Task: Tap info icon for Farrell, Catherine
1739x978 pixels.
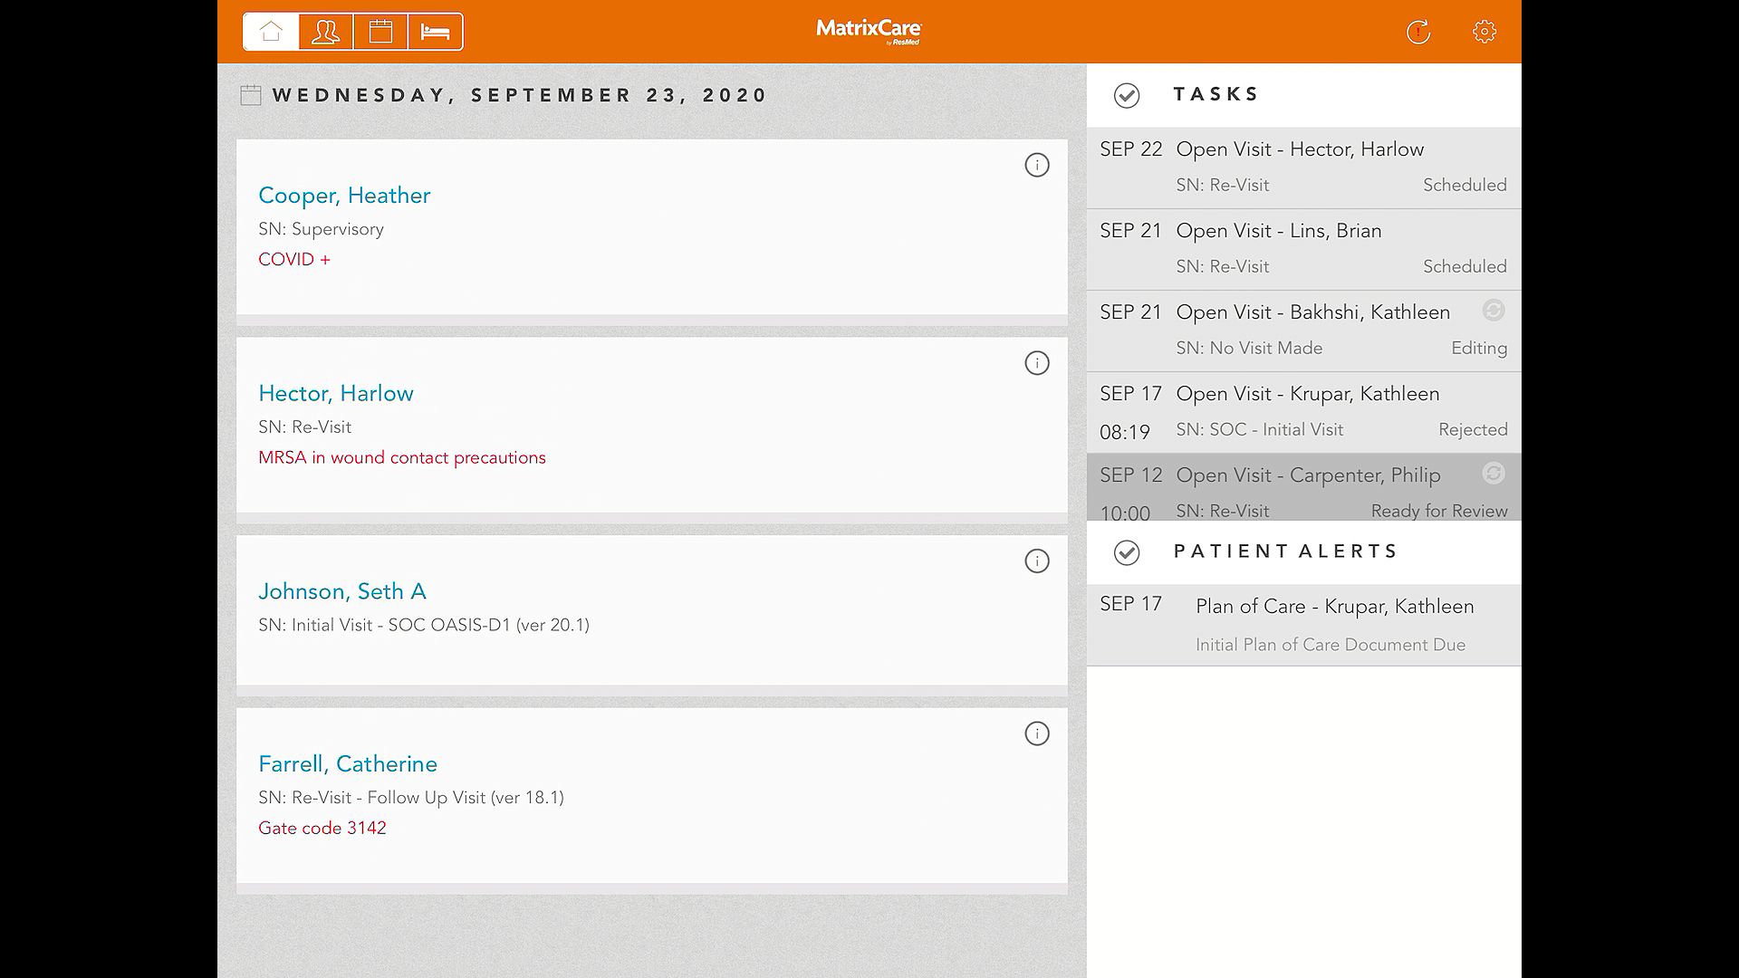Action: click(1036, 733)
